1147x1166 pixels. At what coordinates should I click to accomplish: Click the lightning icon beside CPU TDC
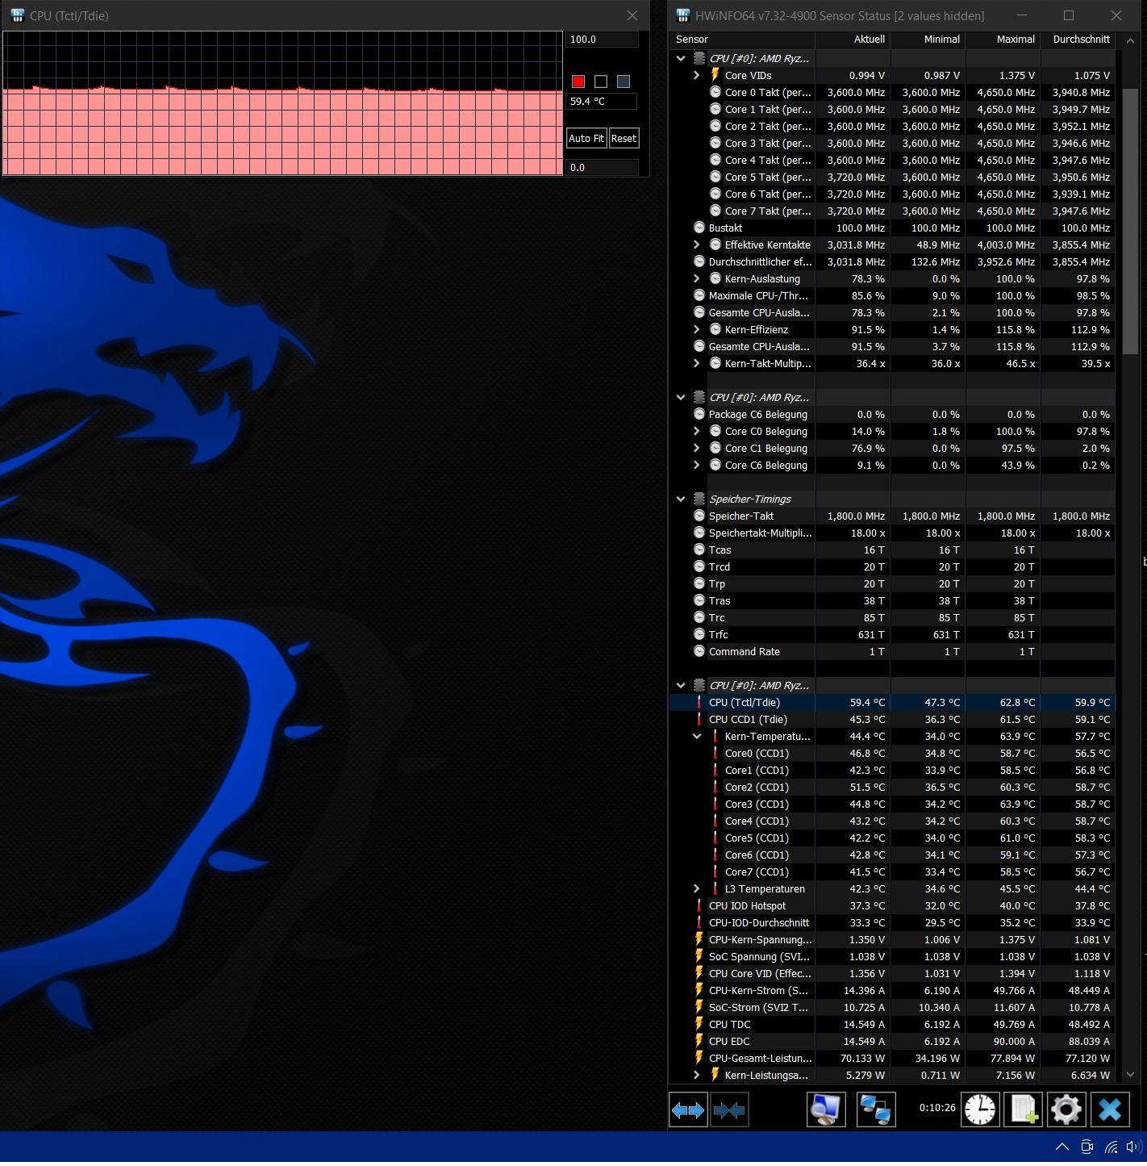tap(699, 1024)
